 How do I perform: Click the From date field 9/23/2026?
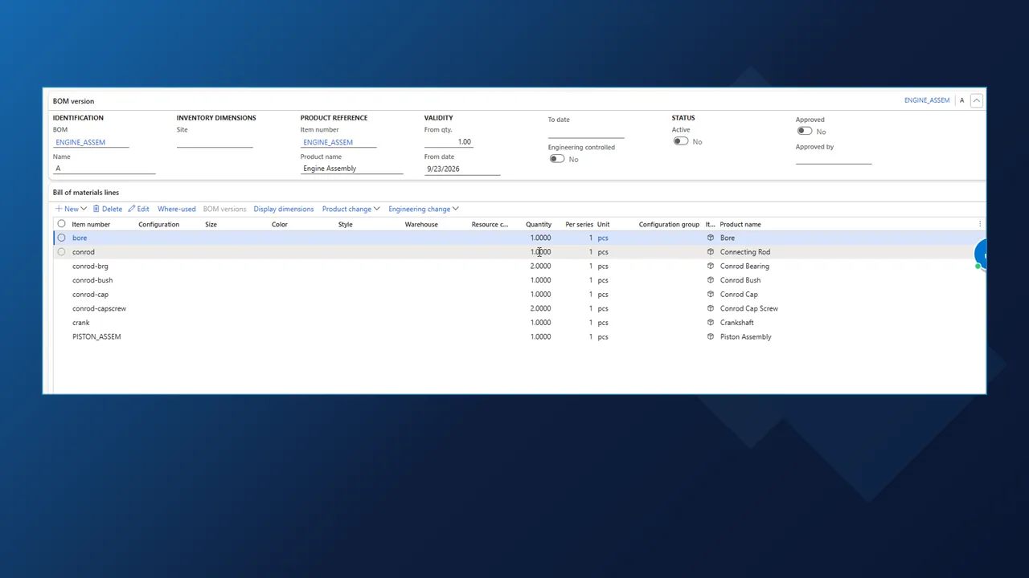coord(462,169)
